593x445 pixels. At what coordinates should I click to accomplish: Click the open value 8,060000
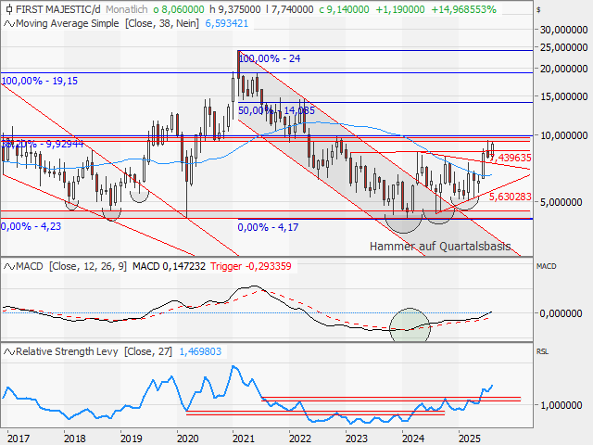(179, 9)
